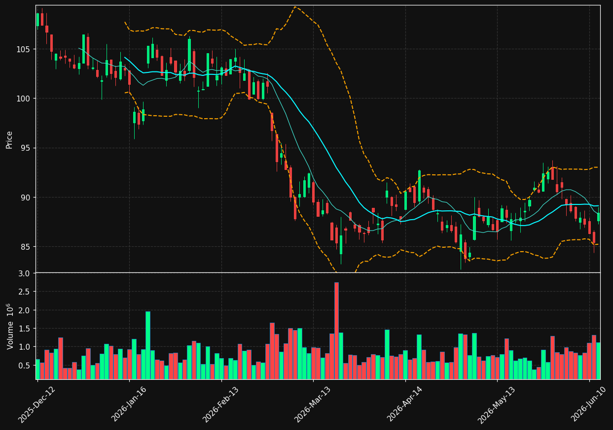Click the 2026-Mar-13 date label
The image size is (613, 430).
(313, 404)
